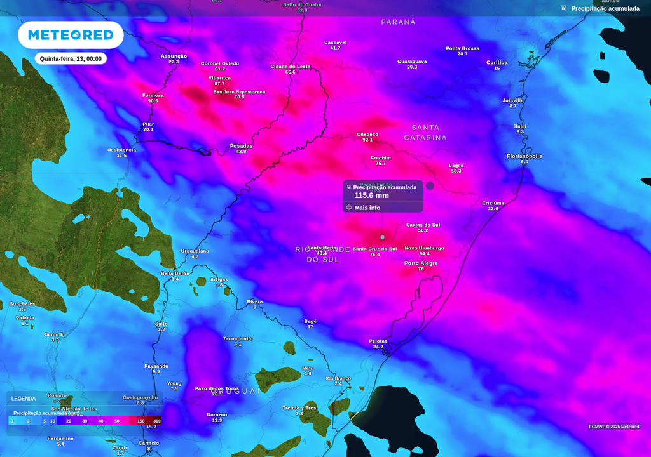Select the Curitiba city label
The image size is (651, 457).
497,63
